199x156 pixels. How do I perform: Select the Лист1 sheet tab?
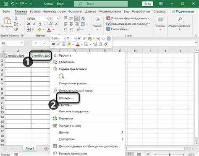tap(30, 148)
